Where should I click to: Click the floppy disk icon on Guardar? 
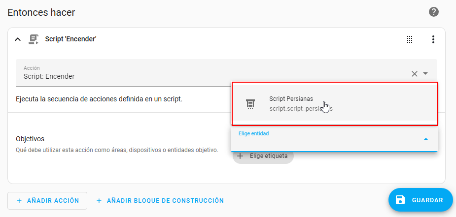[x=400, y=200]
